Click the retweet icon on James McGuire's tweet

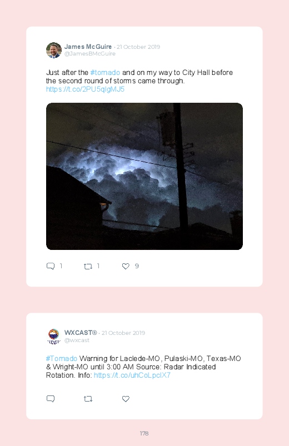point(88,266)
